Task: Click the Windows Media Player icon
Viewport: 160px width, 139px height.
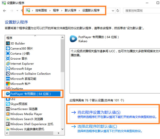Action: click(x=8, y=114)
